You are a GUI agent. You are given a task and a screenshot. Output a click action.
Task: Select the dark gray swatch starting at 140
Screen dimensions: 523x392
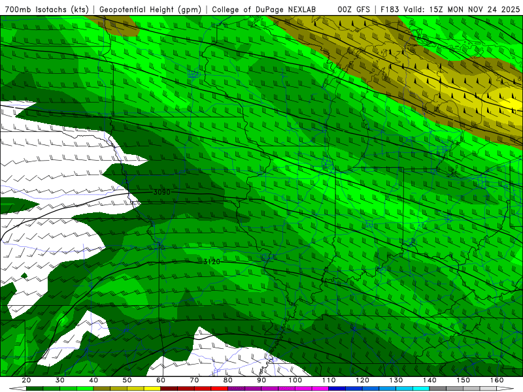(438, 389)
